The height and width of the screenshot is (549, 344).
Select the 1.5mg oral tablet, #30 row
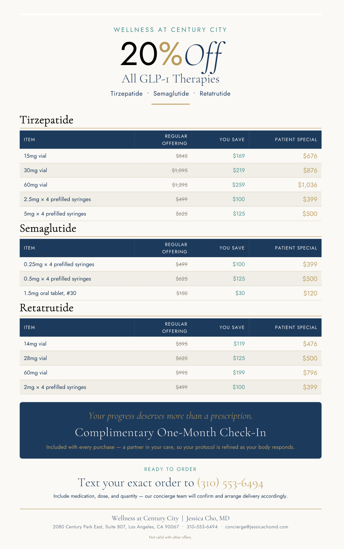[170, 293]
